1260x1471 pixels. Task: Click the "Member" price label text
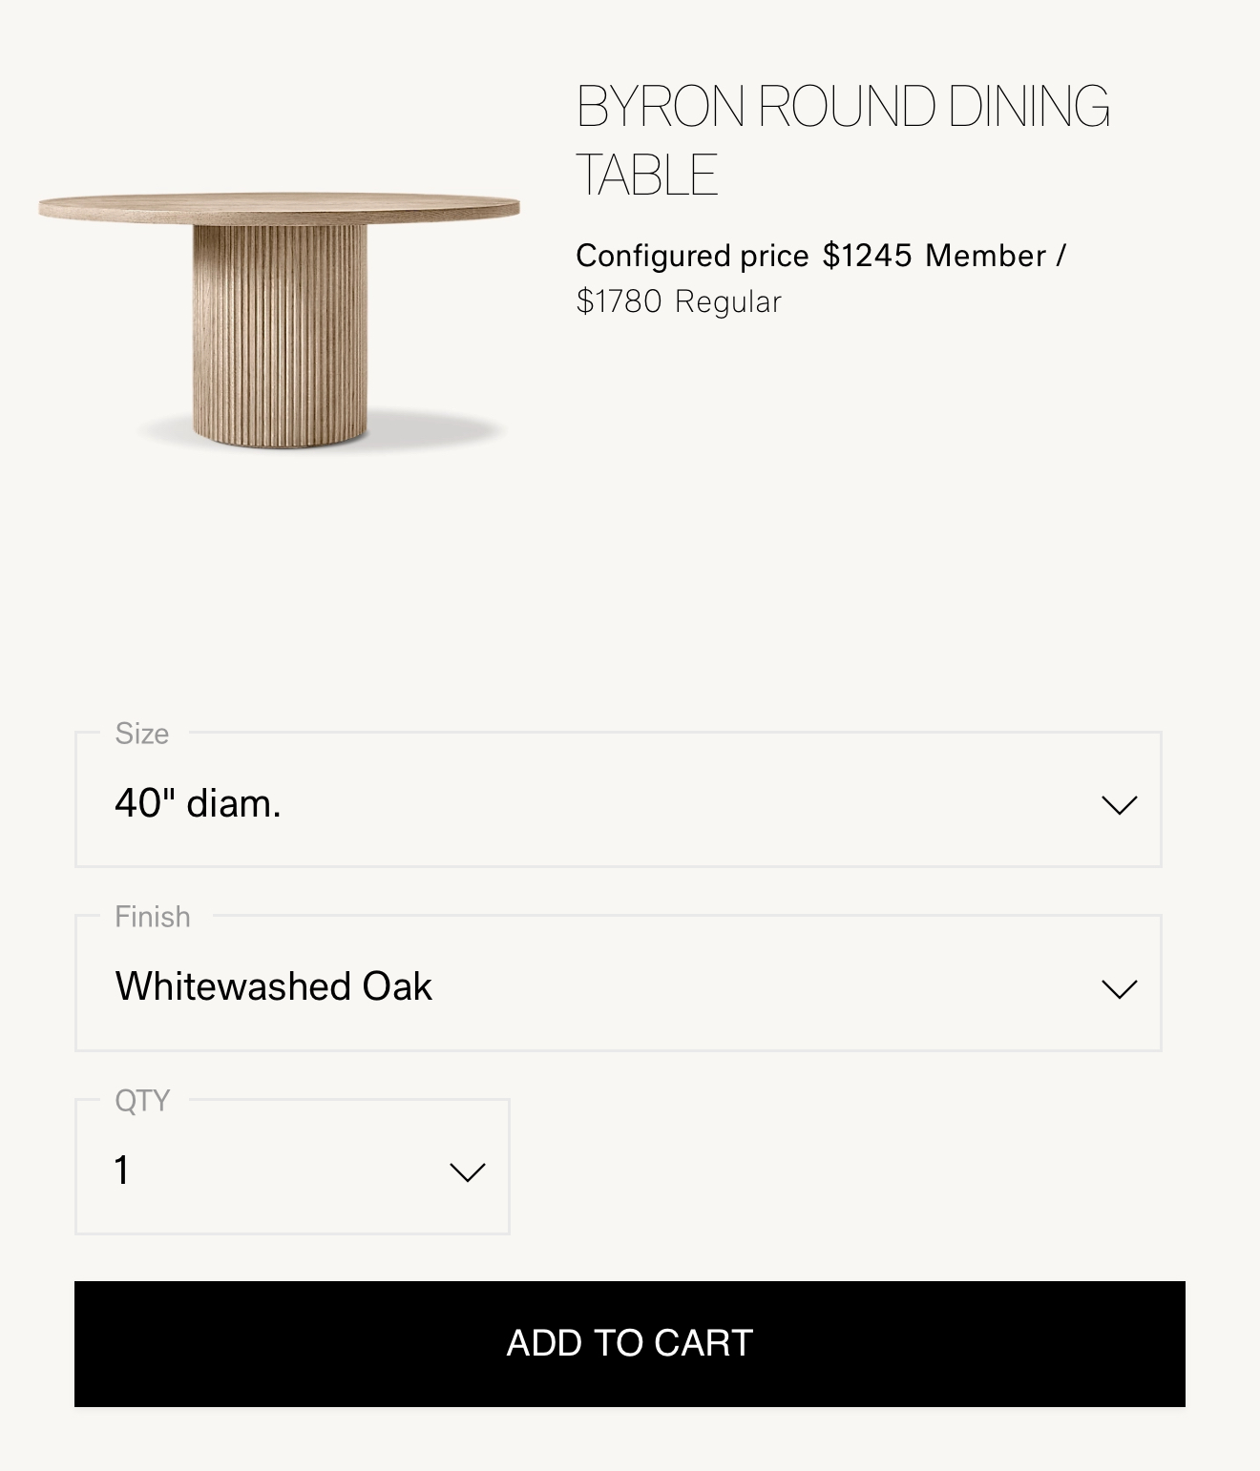pos(985,256)
